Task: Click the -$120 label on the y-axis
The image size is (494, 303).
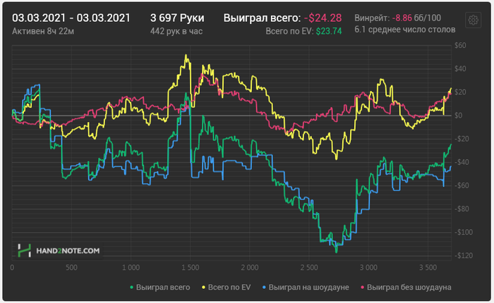Action: [x=464, y=256]
